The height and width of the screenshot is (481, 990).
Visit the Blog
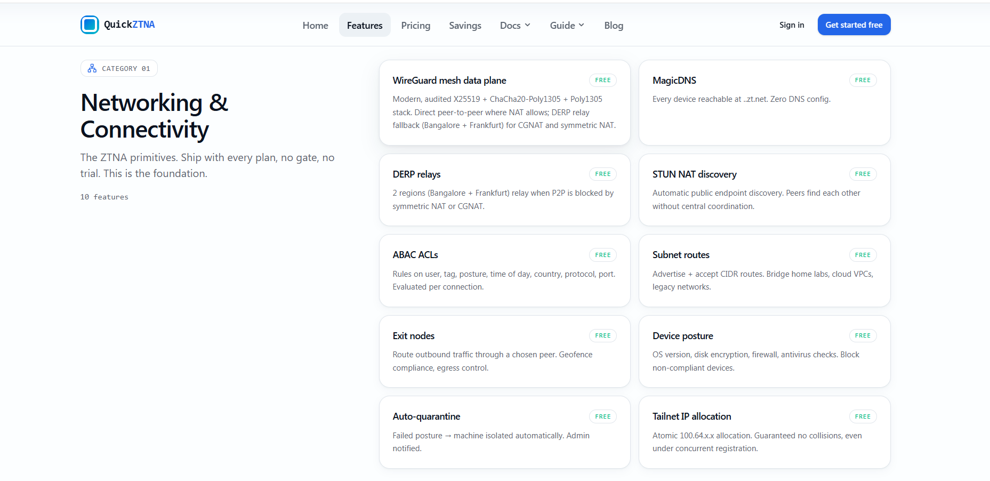coord(614,25)
